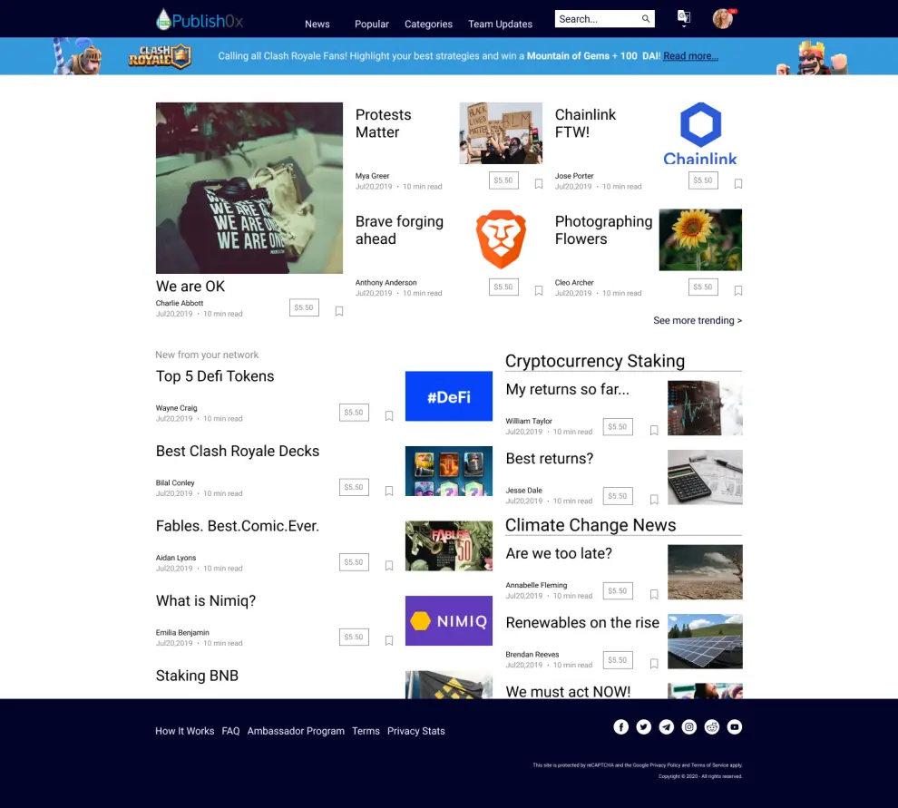Open the Ambassador Program footer link
898x808 pixels.
[x=296, y=731]
